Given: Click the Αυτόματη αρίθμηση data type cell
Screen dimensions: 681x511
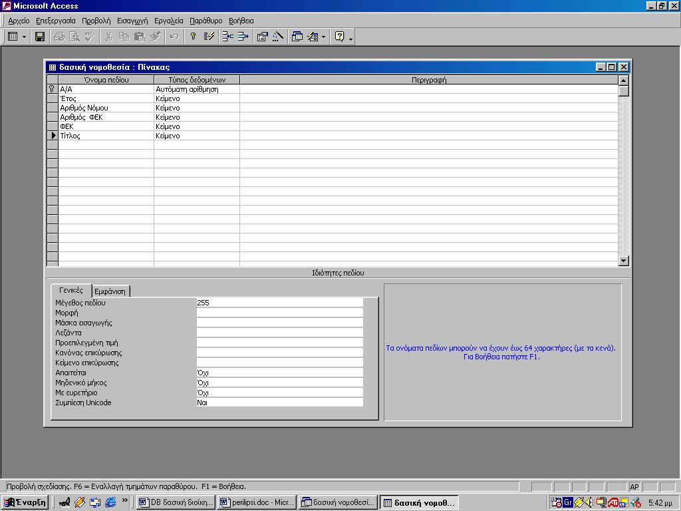Looking at the screenshot, I should [x=197, y=89].
